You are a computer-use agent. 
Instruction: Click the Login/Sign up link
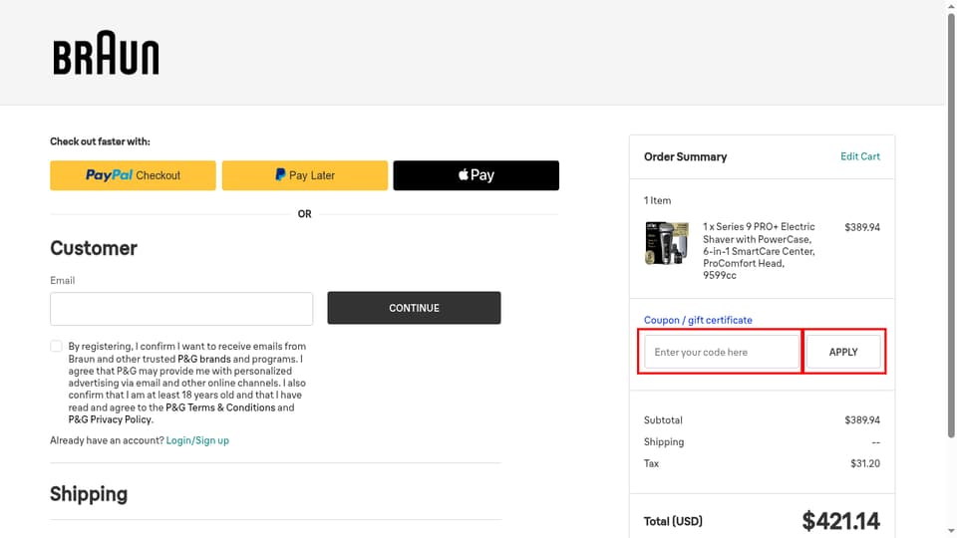pos(197,440)
